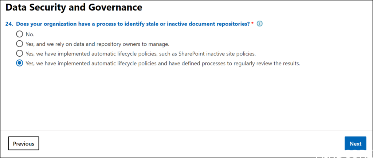Choose radio for relying on repository owners

pos(19,44)
